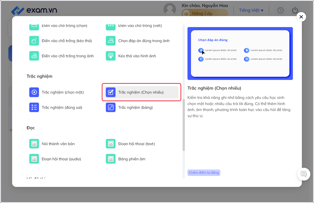
Task: Choose Trắc nghiệm (đúng sai) label
Action: coord(62,107)
